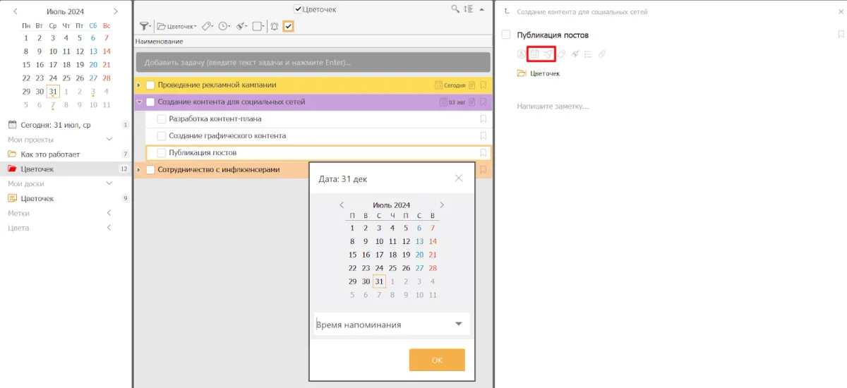Collapse the Создание контента для социальных сетей task
The height and width of the screenshot is (388, 847).
pos(139,102)
